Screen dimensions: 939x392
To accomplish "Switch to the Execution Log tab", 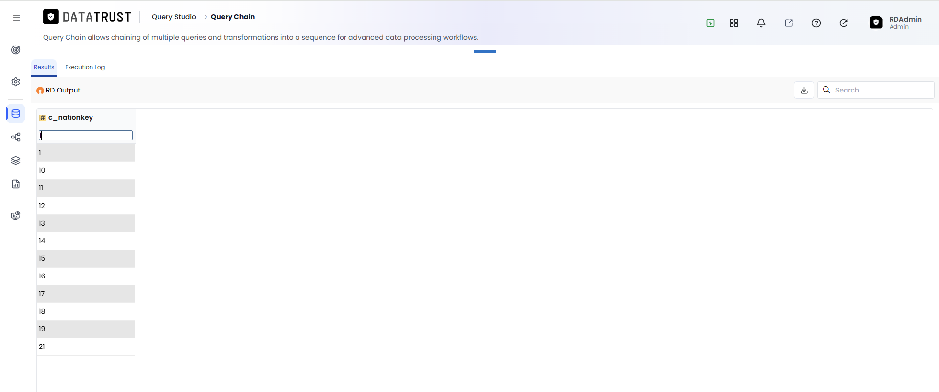I will (x=85, y=67).
